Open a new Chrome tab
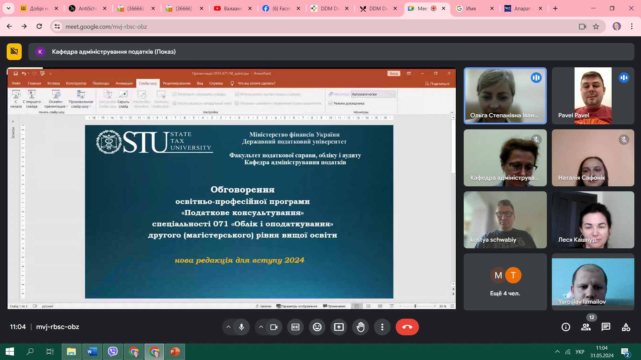 555,8
